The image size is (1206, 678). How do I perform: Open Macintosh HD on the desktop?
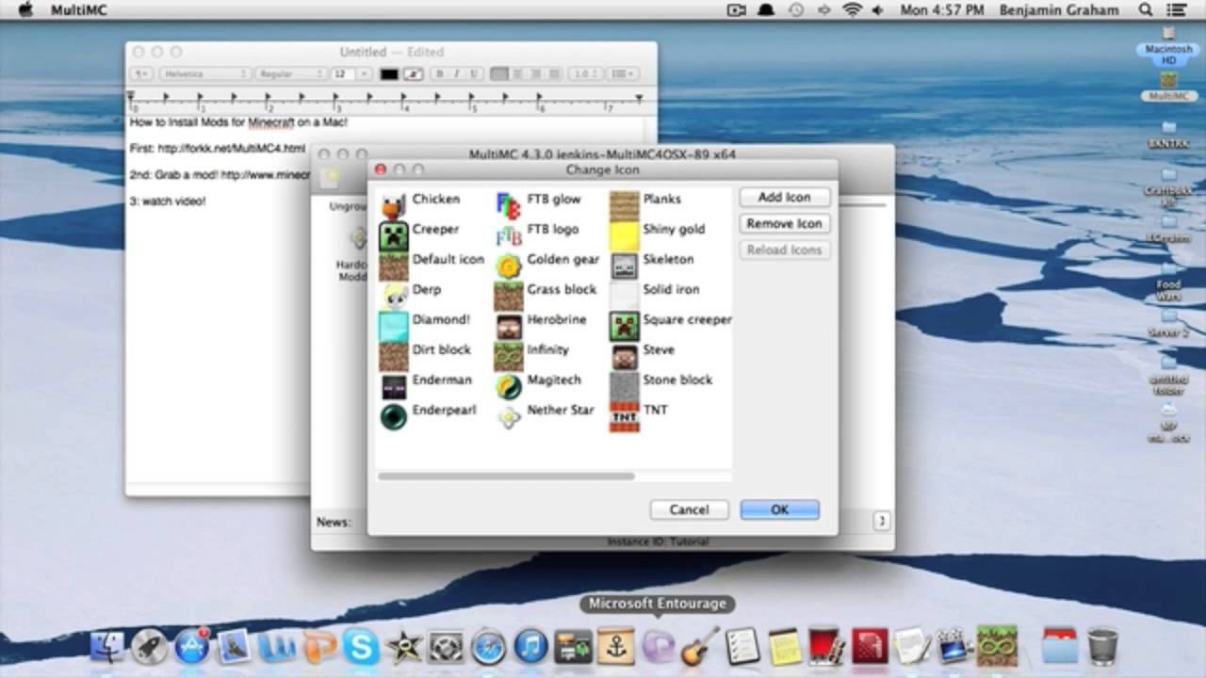click(x=1168, y=45)
